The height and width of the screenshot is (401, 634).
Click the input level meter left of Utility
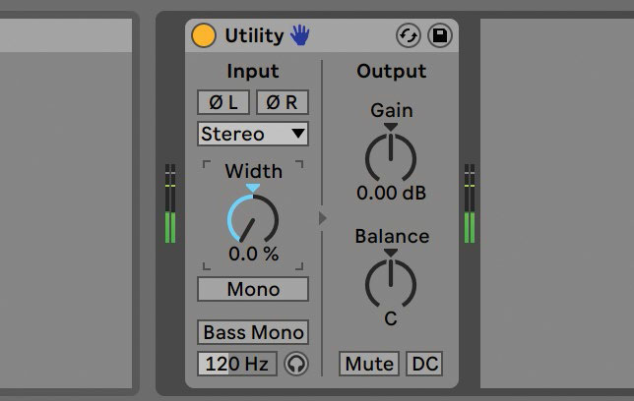coord(170,203)
